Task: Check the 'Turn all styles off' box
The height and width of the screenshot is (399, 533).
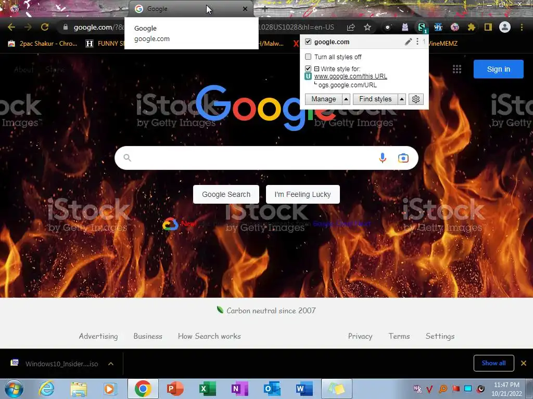Action: pos(308,57)
